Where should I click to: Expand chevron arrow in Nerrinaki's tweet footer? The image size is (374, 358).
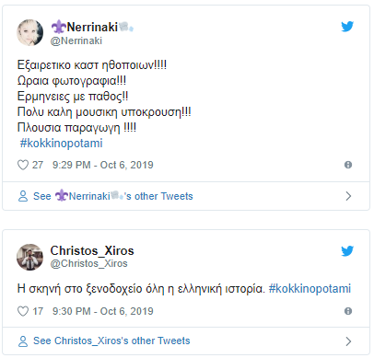[348, 196]
